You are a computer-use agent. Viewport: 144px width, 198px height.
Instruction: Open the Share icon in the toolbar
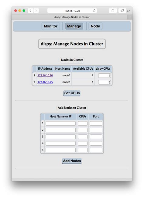[113, 11]
